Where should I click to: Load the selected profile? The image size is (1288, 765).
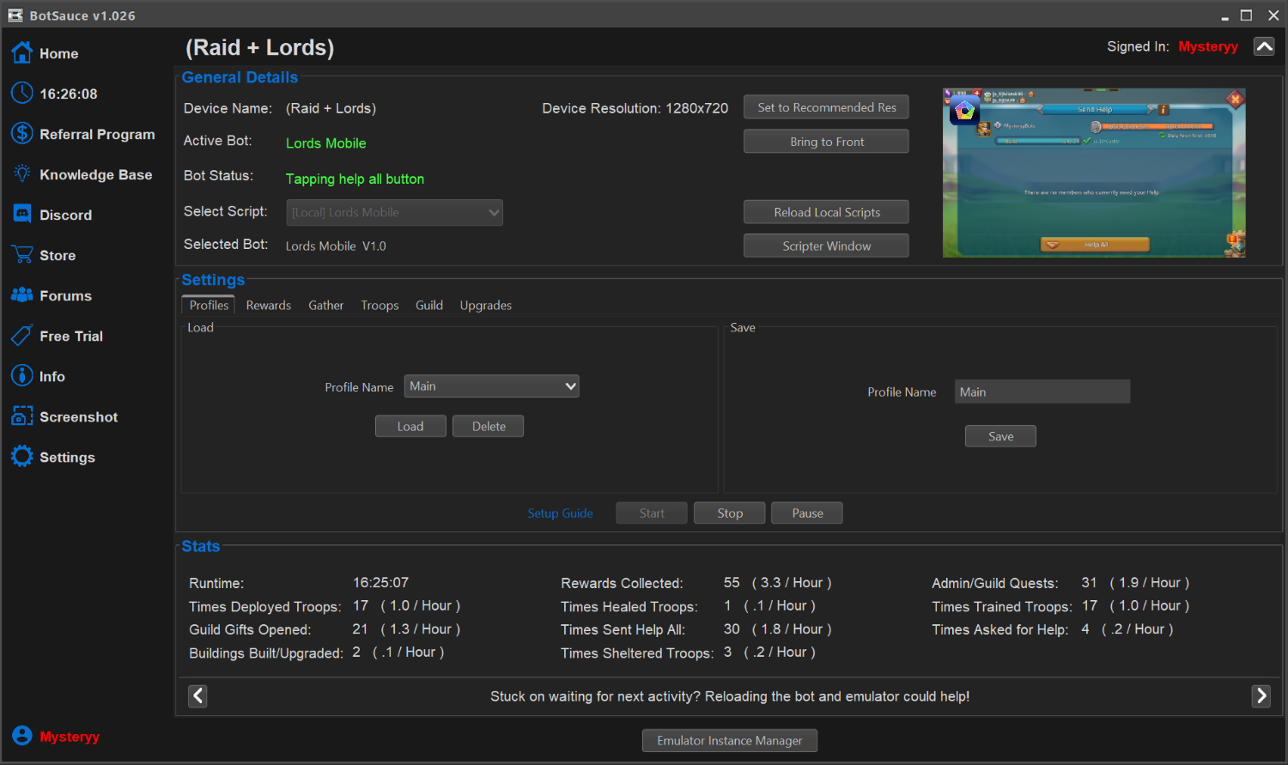pyautogui.click(x=410, y=426)
